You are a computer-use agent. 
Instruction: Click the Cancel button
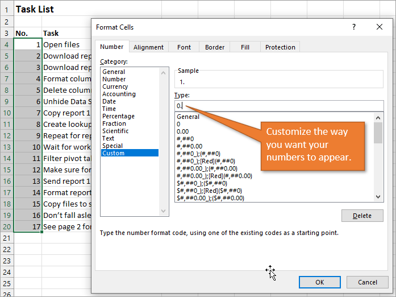367,282
